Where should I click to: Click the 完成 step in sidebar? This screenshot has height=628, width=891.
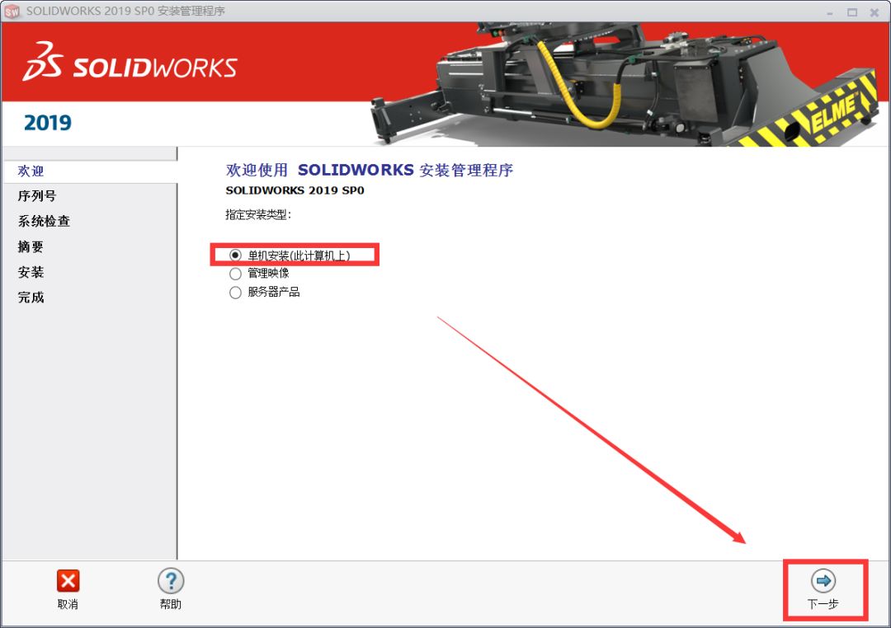coord(31,298)
